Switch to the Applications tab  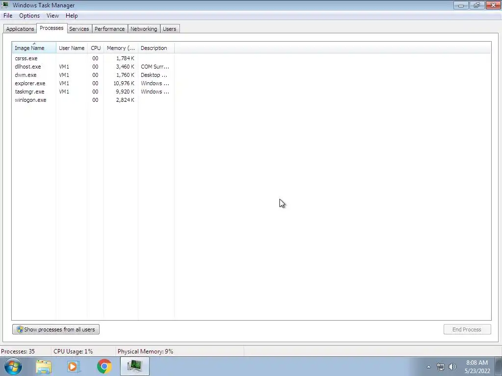click(x=20, y=29)
